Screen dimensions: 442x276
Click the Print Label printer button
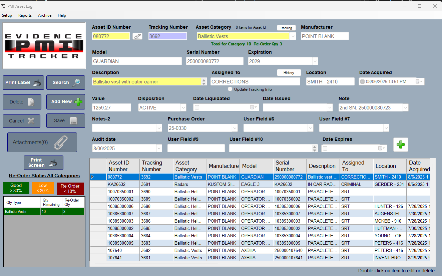pos(23,82)
